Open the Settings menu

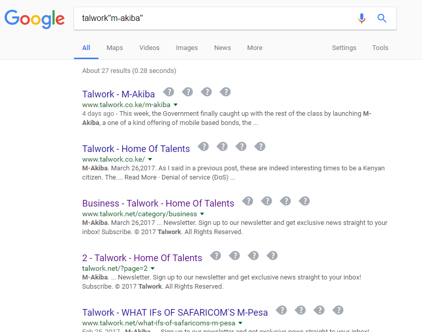tap(344, 48)
